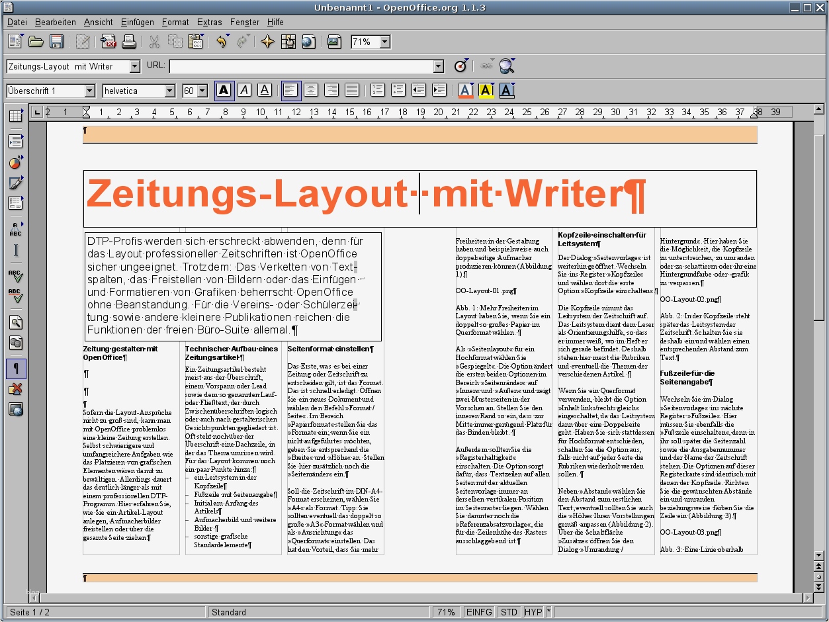Open Find & Replace
Viewport: 829px width, 622px height.
pyautogui.click(x=17, y=322)
